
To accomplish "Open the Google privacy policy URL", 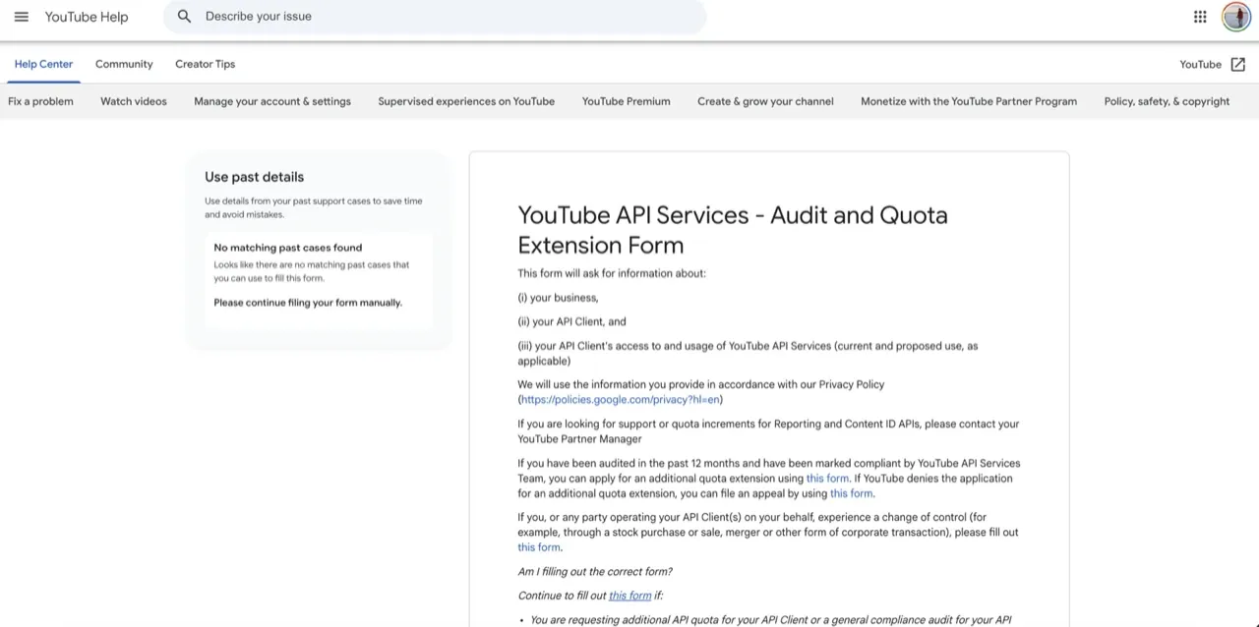I will [x=621, y=400].
